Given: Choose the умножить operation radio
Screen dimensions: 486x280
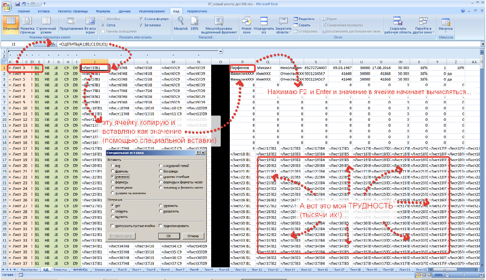Looking at the screenshot, I should point(161,206).
